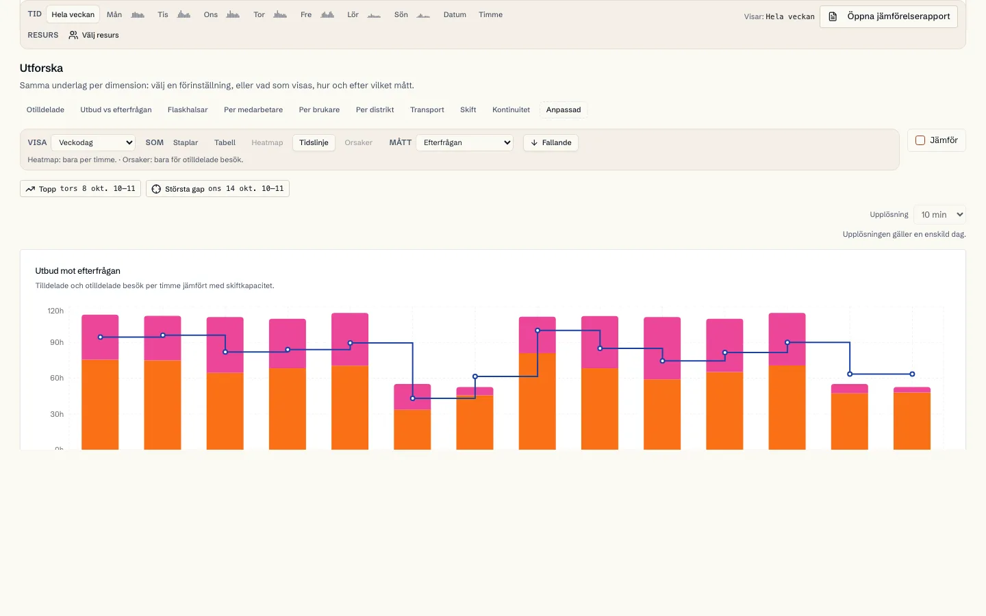Click the down arrow icon on Fallande
The width and height of the screenshot is (986, 616).
pyautogui.click(x=534, y=142)
